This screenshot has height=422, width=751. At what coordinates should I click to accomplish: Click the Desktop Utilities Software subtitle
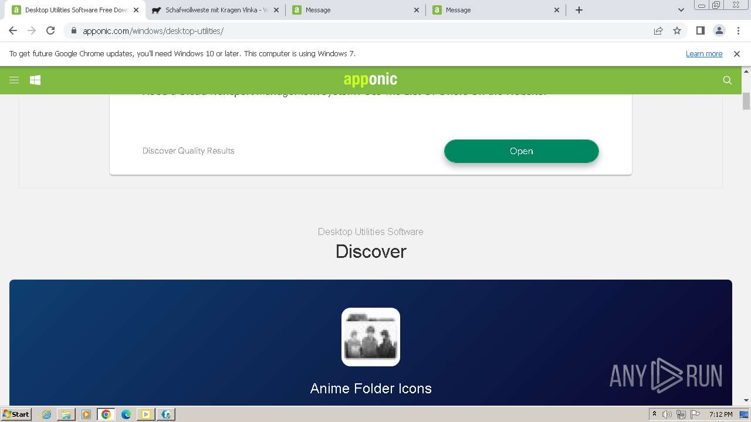pyautogui.click(x=371, y=232)
